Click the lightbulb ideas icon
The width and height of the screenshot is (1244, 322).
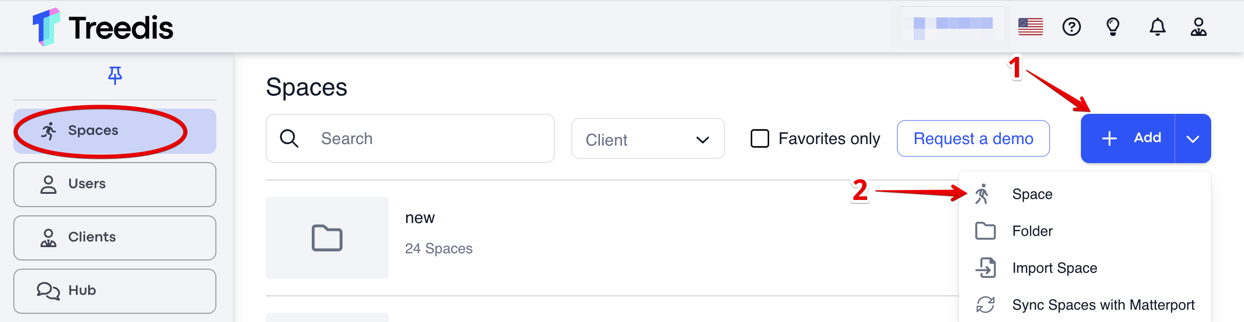[1113, 27]
